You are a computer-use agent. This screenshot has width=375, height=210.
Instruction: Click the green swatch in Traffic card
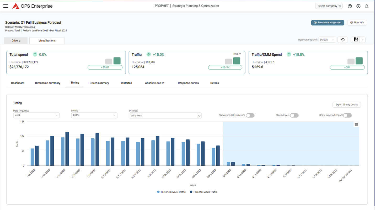pos(237,61)
